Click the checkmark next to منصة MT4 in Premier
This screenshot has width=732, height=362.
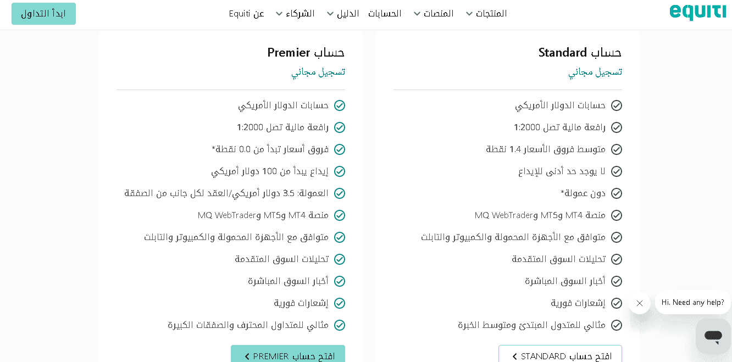click(x=340, y=215)
